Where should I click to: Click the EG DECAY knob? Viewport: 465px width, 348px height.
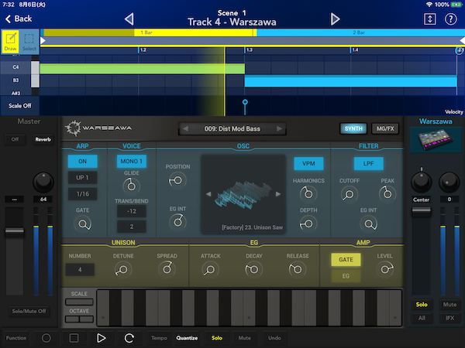[254, 269]
